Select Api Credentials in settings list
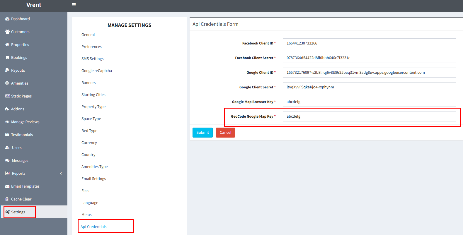This screenshot has height=235, width=463. click(x=93, y=227)
